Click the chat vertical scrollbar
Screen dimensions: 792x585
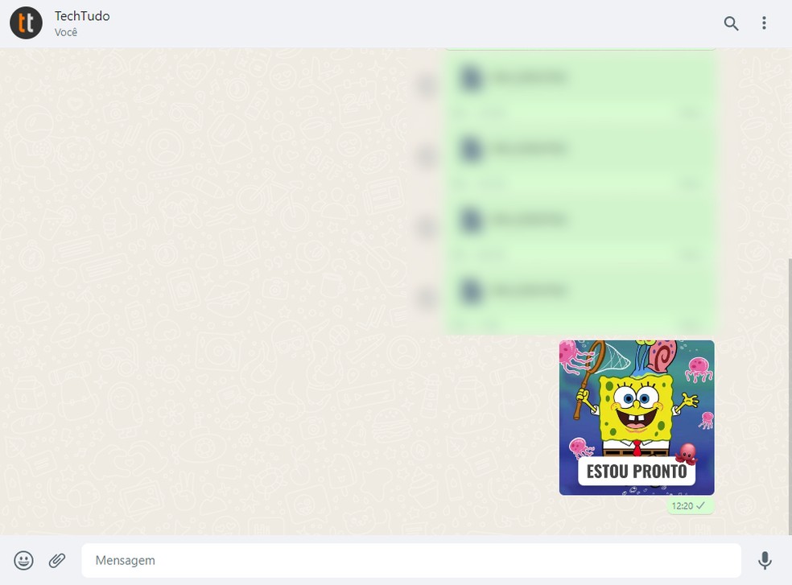coord(790,397)
